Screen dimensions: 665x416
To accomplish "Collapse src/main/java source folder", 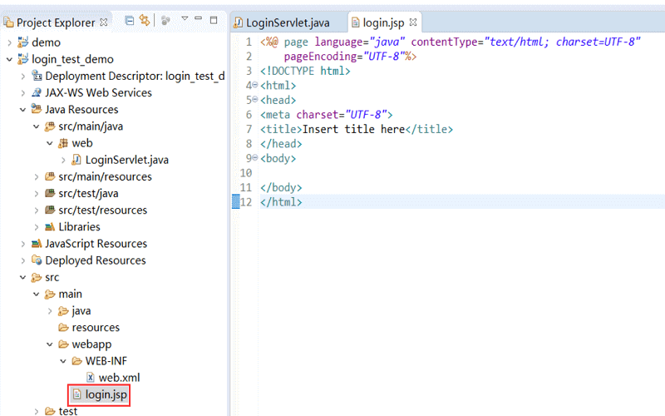I will [x=37, y=126].
